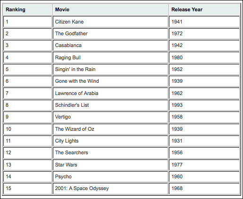Select the Schindler's List cell
This screenshot has height=199, width=243.
pos(110,105)
